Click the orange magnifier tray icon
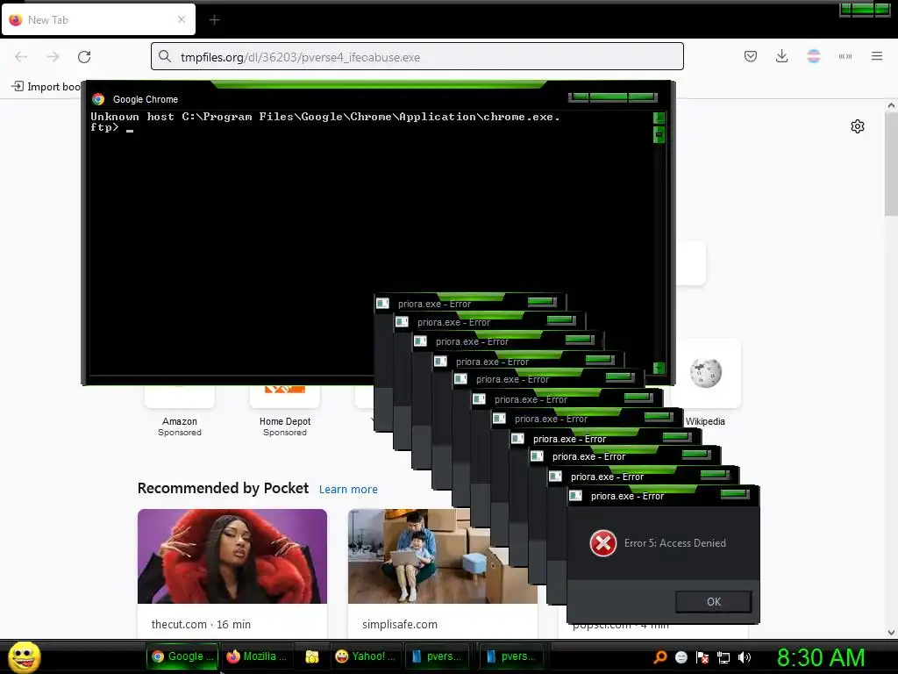 point(659,657)
